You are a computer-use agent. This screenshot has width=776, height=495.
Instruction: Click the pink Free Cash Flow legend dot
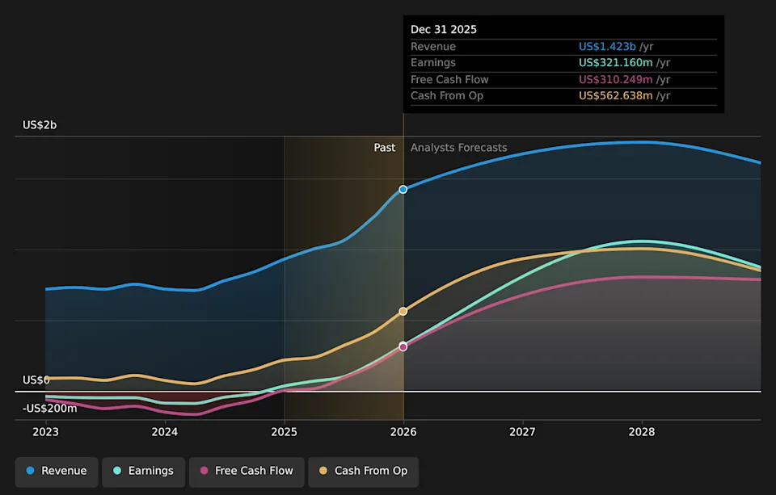point(204,471)
